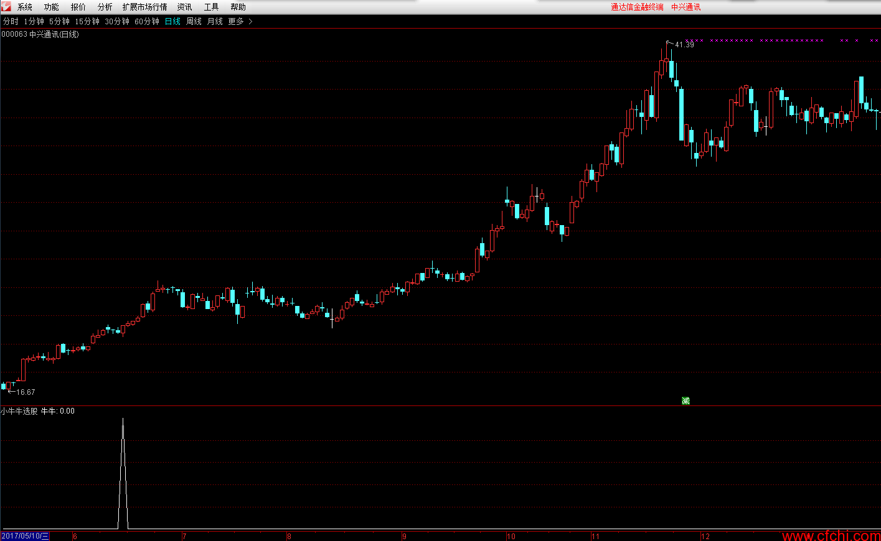Viewport: 881px width, 541px height.
Task: Expand 更多 period options
Action: pyautogui.click(x=240, y=21)
